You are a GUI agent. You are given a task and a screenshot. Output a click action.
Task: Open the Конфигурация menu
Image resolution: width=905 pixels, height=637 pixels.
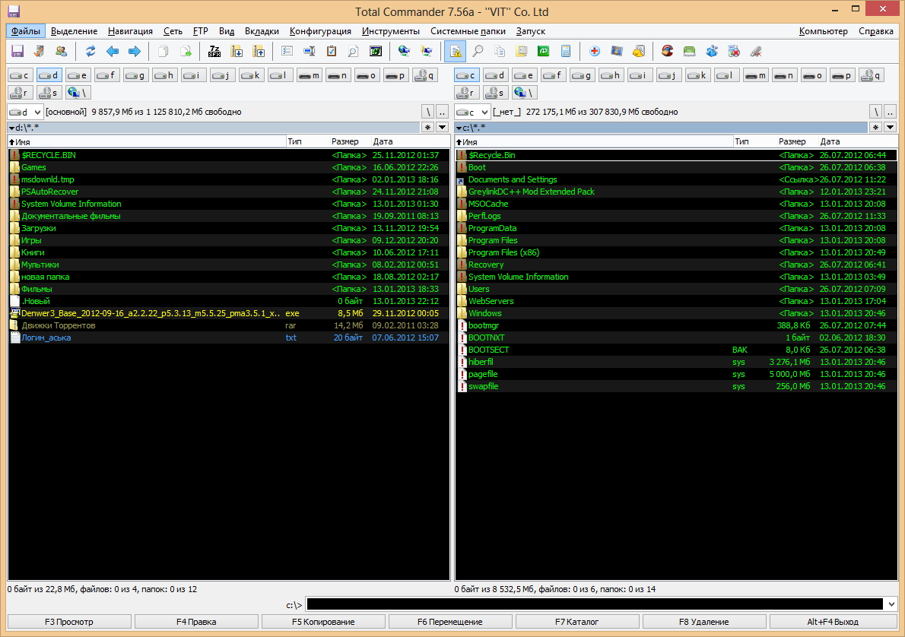[x=320, y=31]
